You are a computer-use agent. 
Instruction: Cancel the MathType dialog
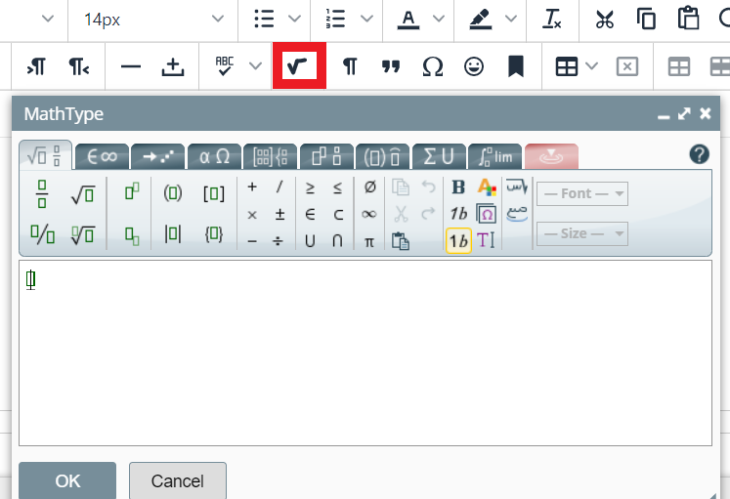(x=178, y=480)
